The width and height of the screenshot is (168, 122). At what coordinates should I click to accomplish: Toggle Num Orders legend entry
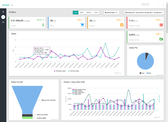click(77, 91)
